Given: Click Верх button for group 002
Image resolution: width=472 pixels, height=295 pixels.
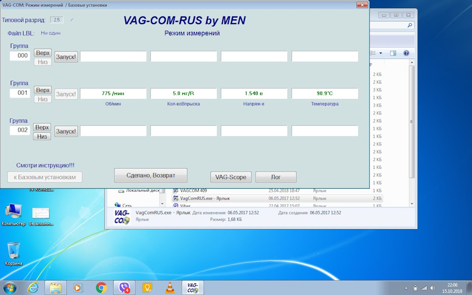Looking at the screenshot, I should pos(42,127).
